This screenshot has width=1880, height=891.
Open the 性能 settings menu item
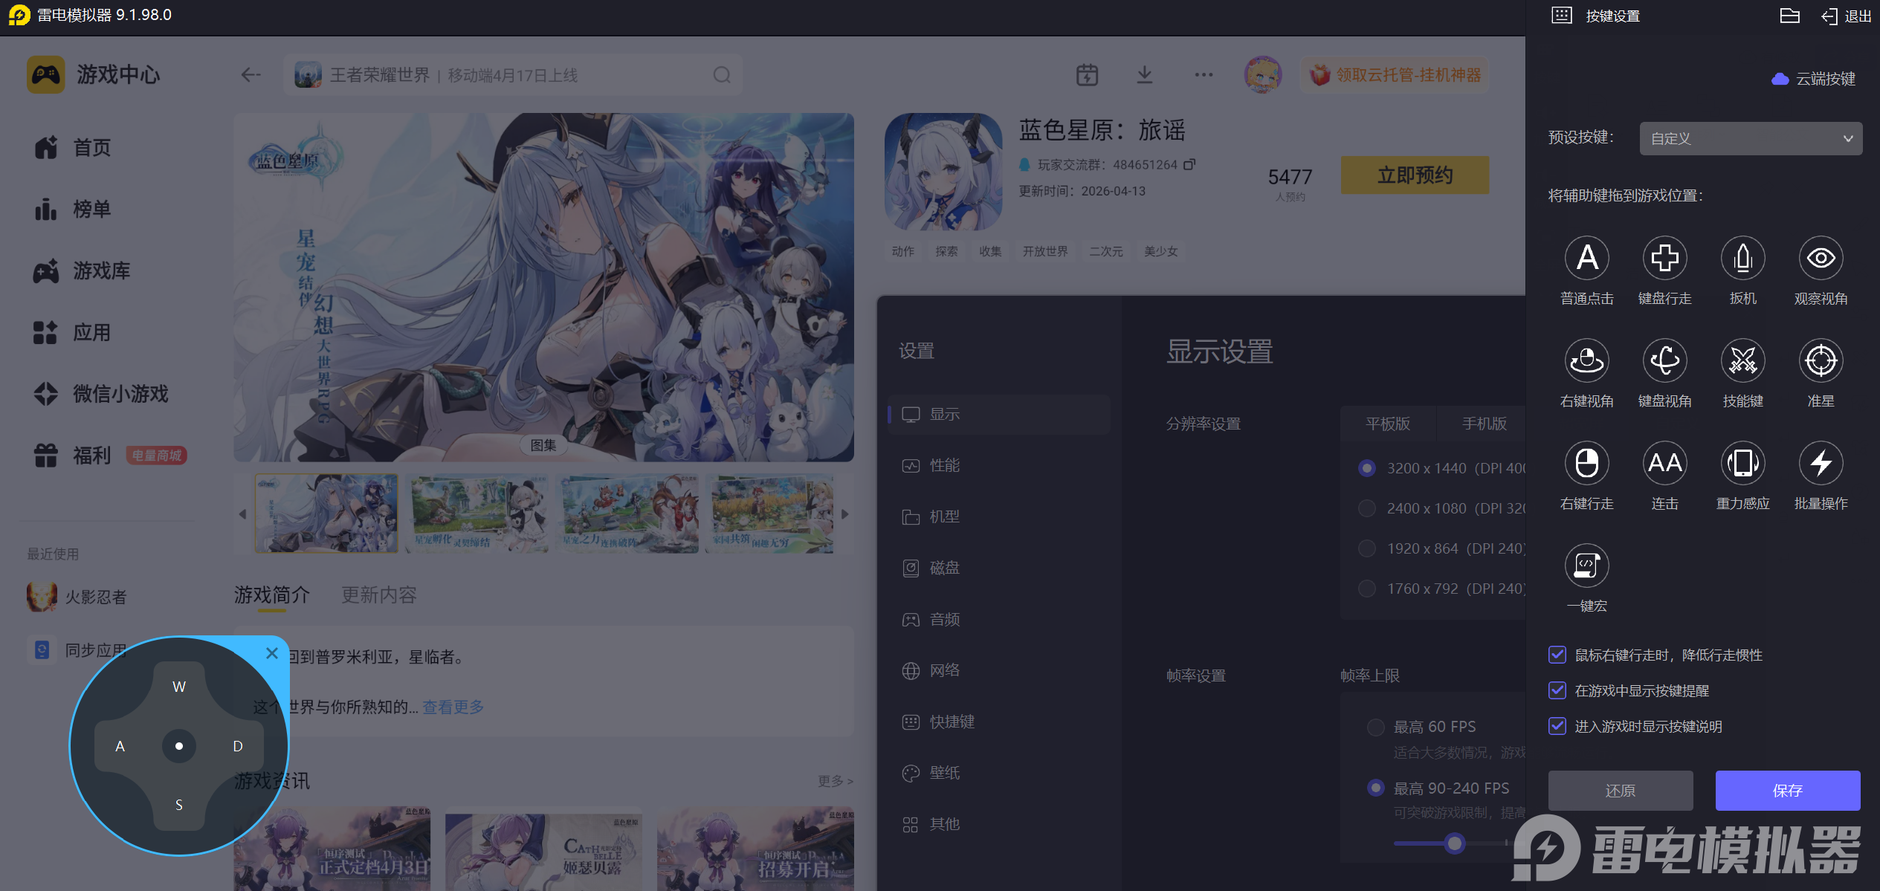[x=944, y=466]
